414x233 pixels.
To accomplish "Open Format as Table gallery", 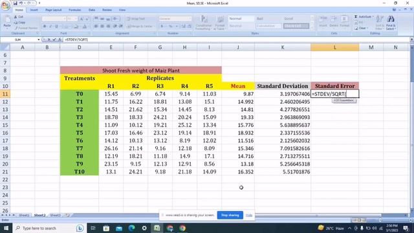I will [x=220, y=22].
